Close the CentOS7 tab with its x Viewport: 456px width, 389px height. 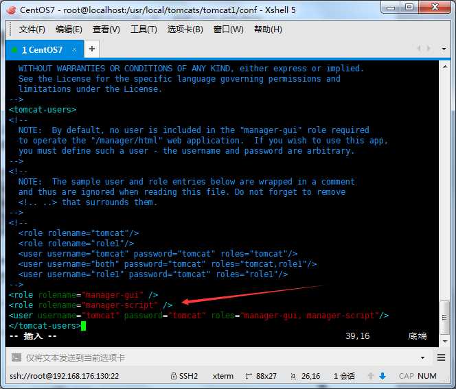pyautogui.click(x=74, y=50)
